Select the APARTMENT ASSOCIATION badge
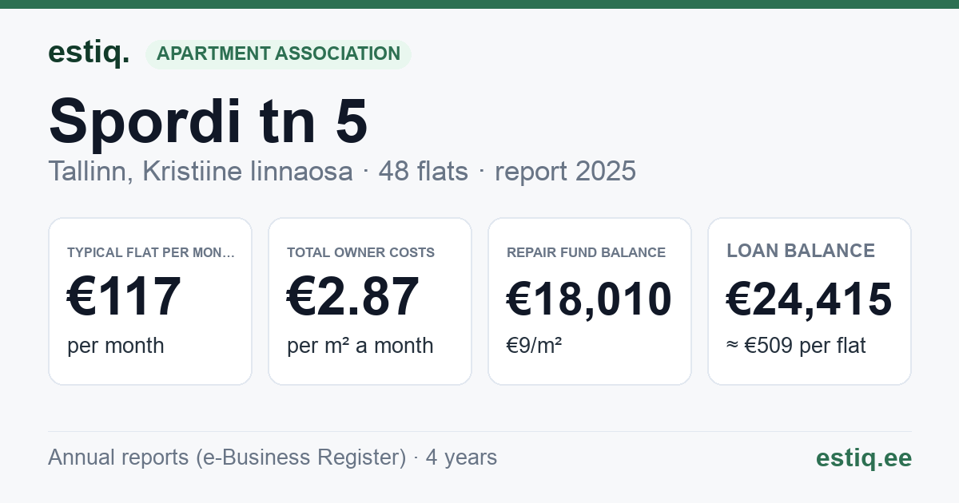This screenshot has width=959, height=503. coord(278,53)
